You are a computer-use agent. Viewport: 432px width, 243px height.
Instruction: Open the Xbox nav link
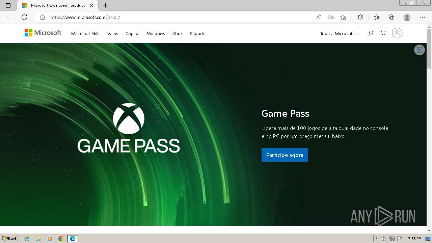pos(178,33)
